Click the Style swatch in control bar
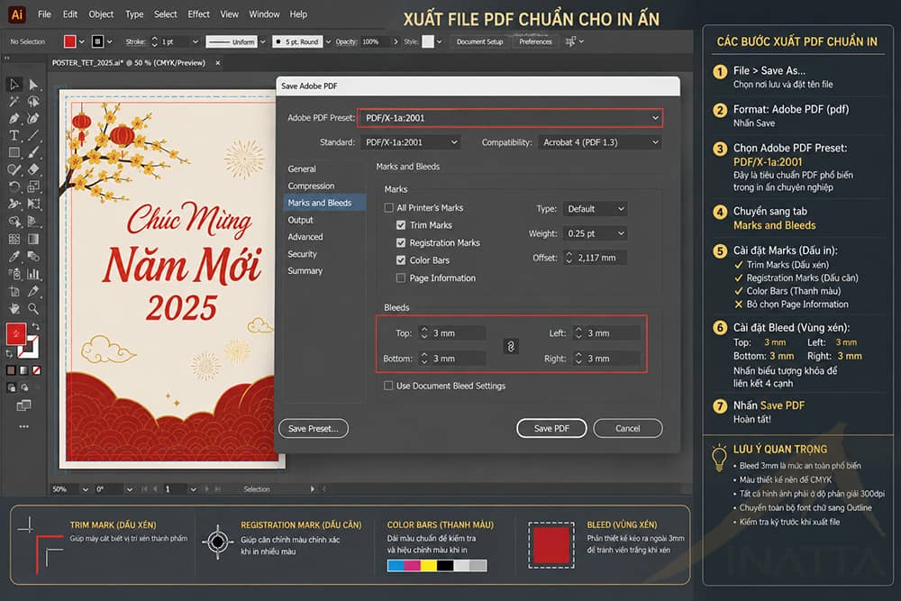The width and height of the screenshot is (901, 601). click(x=428, y=41)
